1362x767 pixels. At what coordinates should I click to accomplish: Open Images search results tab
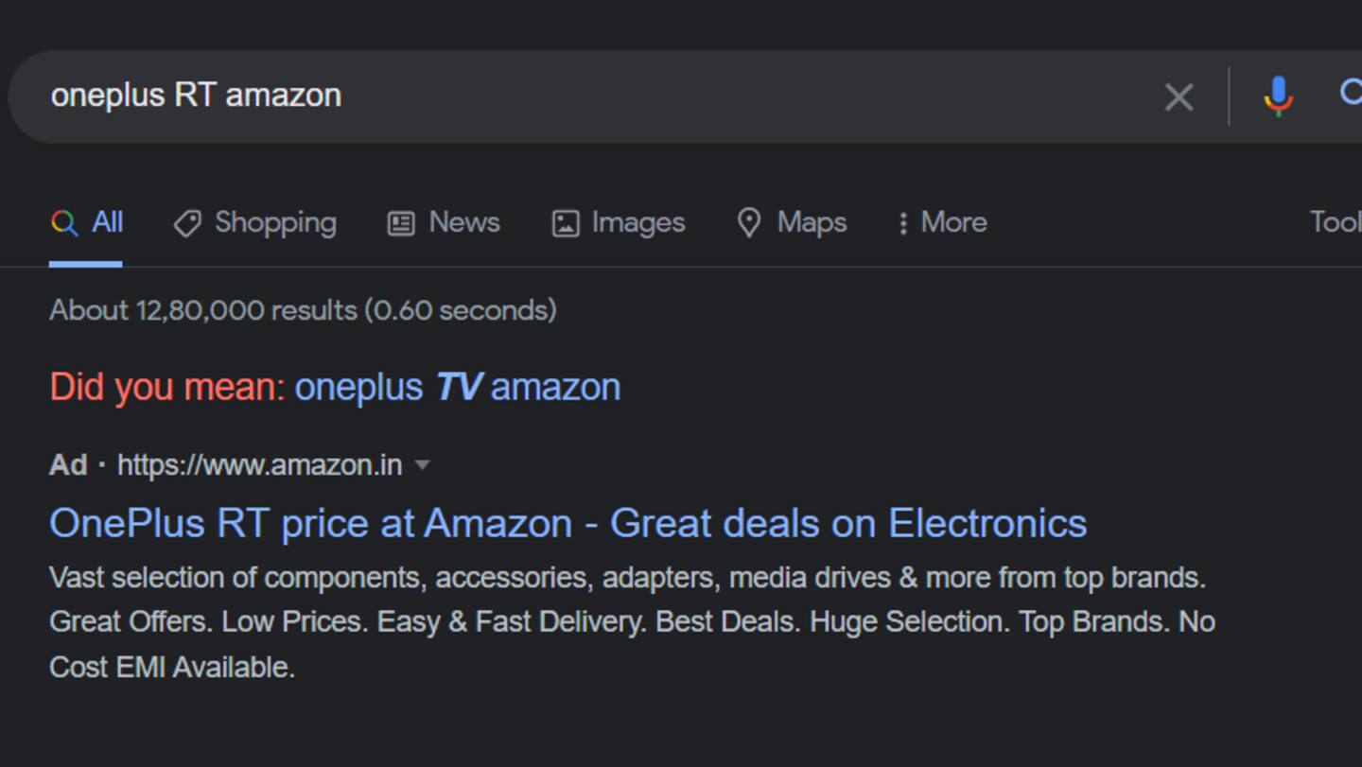(x=619, y=223)
